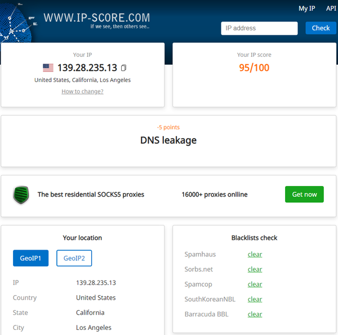This screenshot has height=335, width=338.
Task: Click the DNS leakage heading
Action: (168, 141)
